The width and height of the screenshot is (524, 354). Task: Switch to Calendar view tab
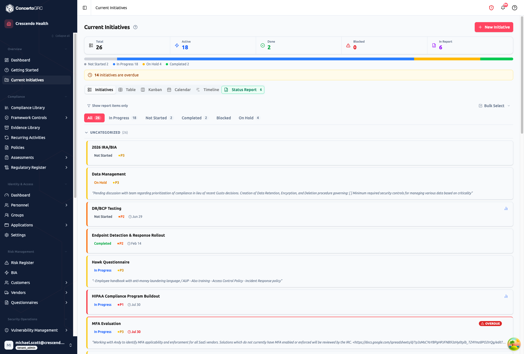click(x=179, y=90)
